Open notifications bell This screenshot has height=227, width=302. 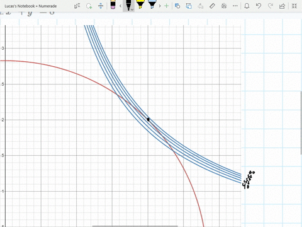tap(247, 6)
